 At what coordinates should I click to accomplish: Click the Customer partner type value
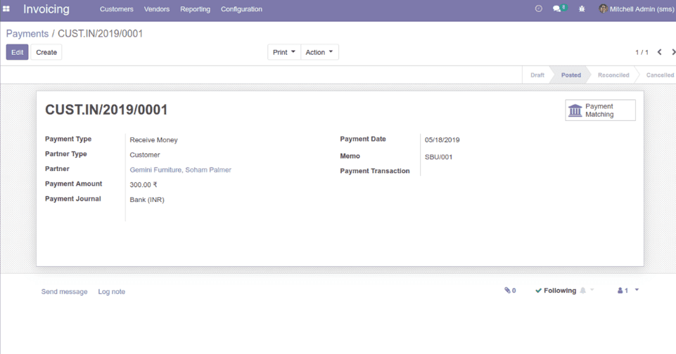point(145,155)
